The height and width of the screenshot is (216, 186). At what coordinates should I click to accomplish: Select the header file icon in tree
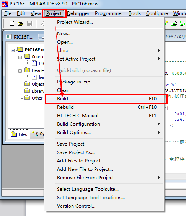pos(34,77)
